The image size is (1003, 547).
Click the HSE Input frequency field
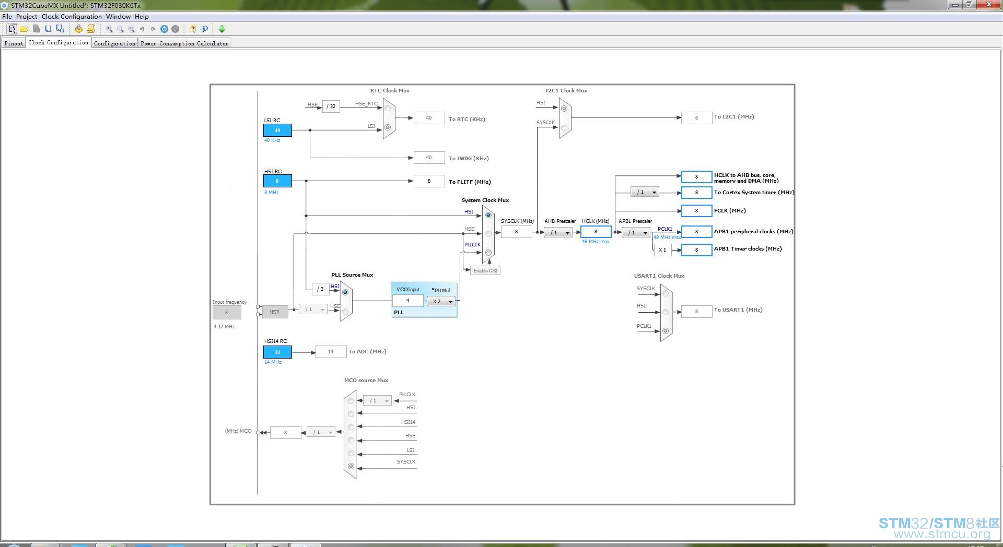click(227, 313)
